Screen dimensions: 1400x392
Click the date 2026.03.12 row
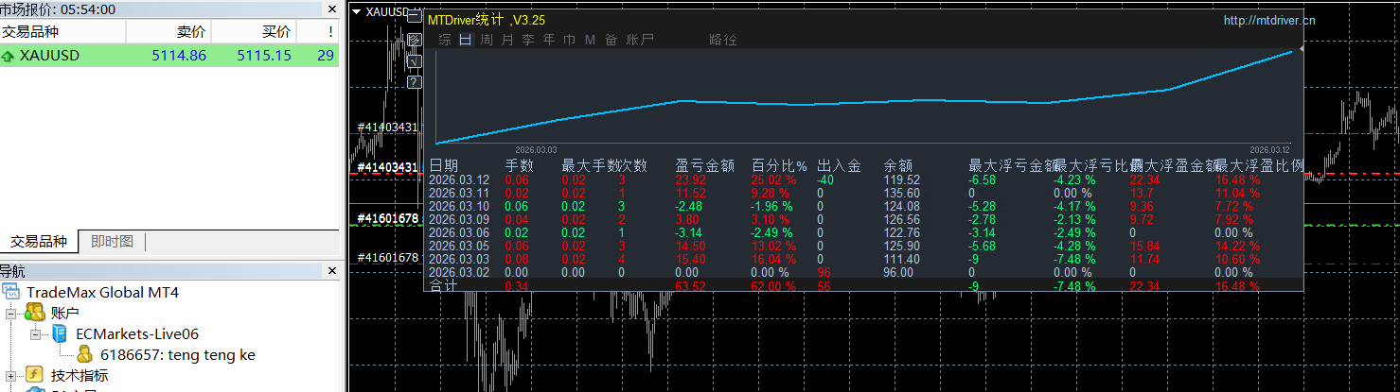click(459, 179)
